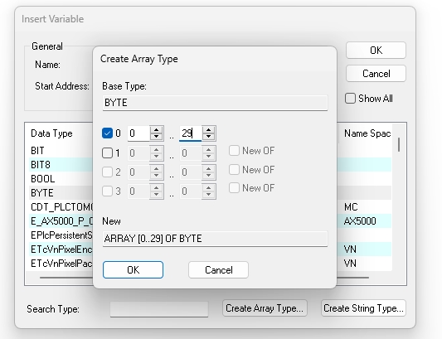This screenshot has width=442, height=339.
Task: Select BYTE in the data type list
Action: (61, 193)
